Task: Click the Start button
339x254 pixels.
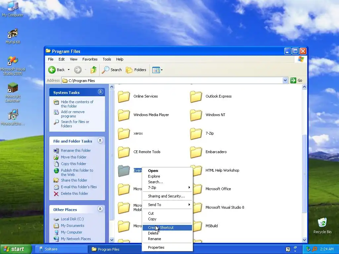Action: point(16,249)
